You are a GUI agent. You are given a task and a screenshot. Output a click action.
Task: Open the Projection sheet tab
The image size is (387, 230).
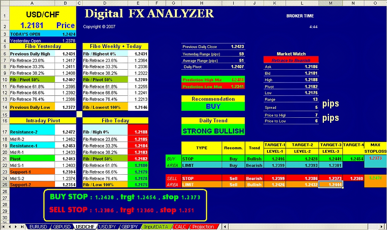(203, 227)
